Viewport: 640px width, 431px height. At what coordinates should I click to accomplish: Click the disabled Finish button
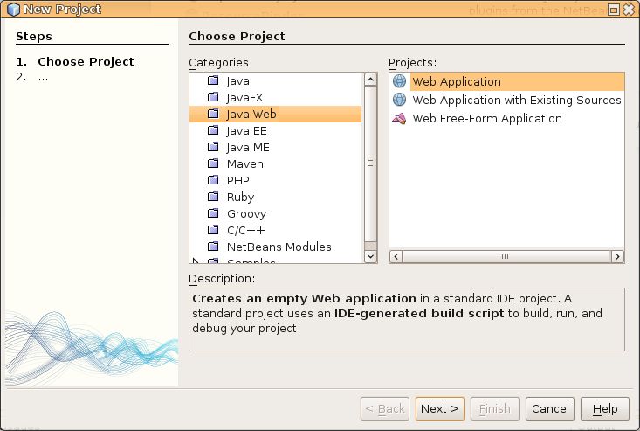[495, 408]
